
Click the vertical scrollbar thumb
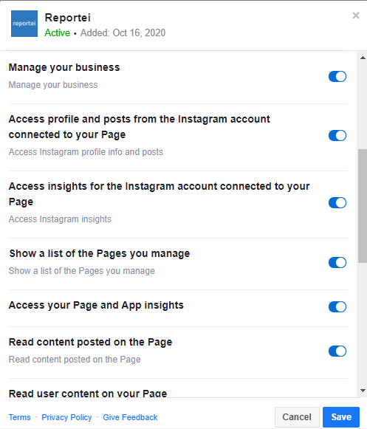tap(363, 206)
